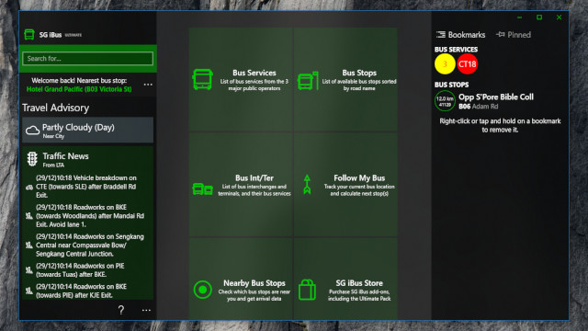This screenshot has width=588, height=331.
Task: Click the SG iBus Store bag icon
Action: pos(307,290)
